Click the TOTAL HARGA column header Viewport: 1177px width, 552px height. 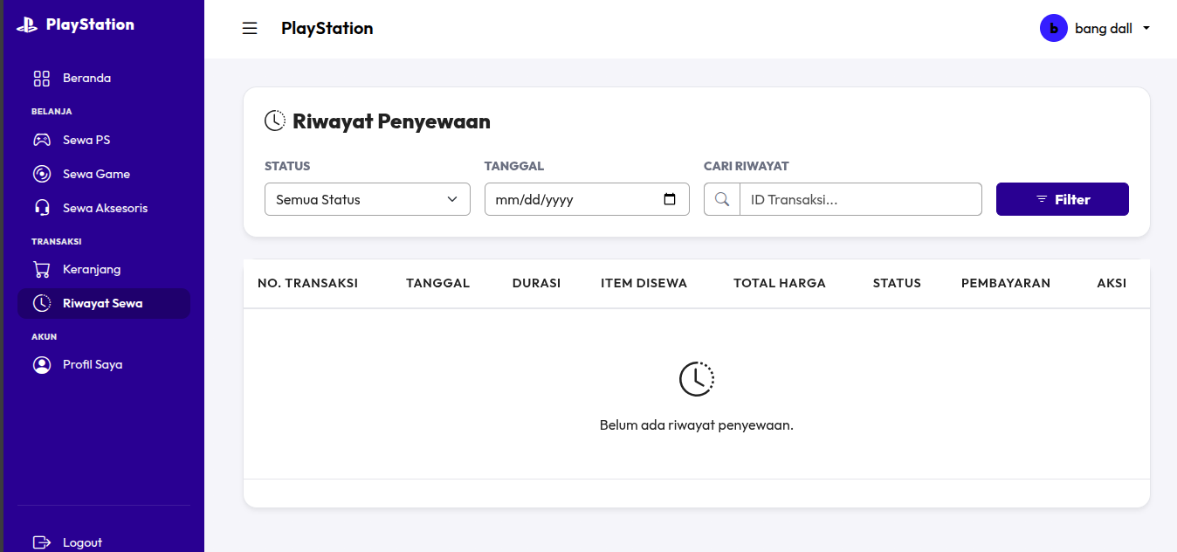pyautogui.click(x=780, y=283)
